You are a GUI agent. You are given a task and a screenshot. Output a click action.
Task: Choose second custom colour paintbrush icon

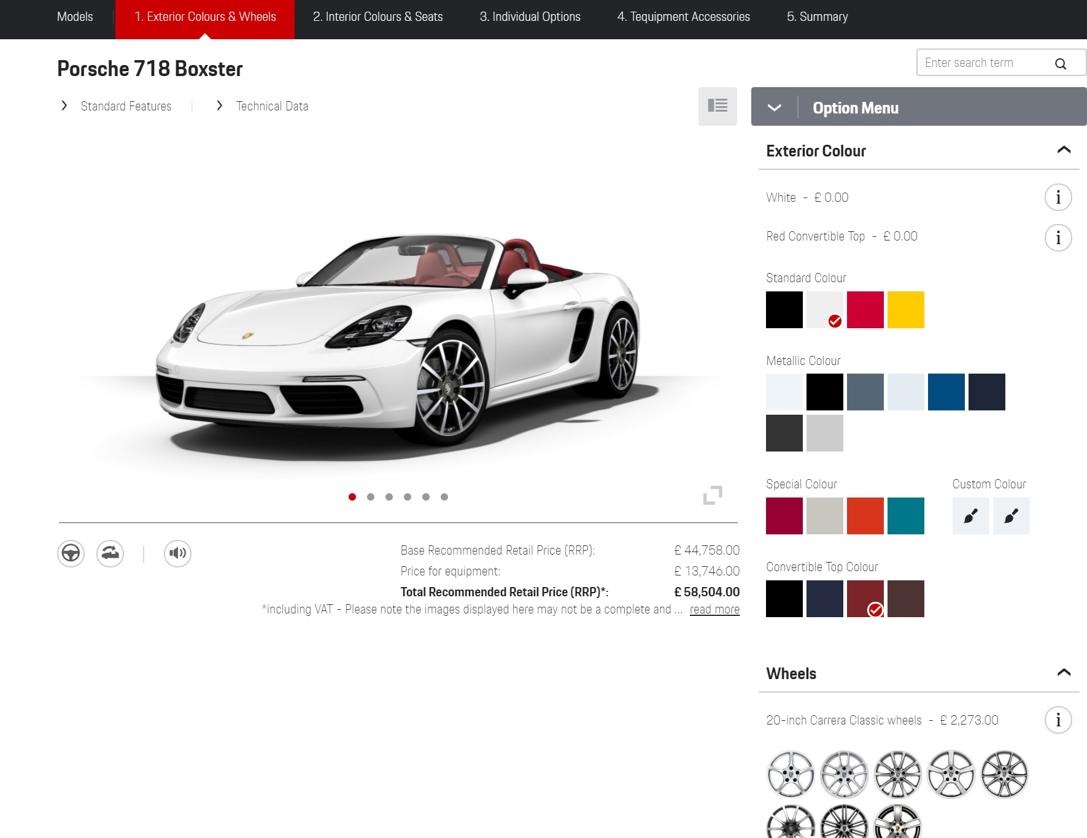click(x=1011, y=516)
